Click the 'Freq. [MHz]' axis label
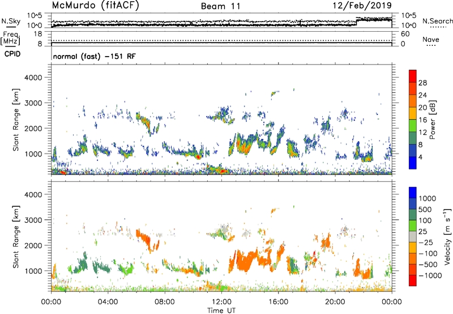The image size is (453, 314). coord(10,38)
